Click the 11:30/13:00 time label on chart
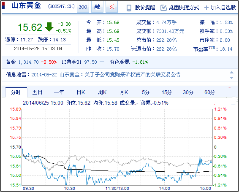Screen dimensions: 239x192 117,188
